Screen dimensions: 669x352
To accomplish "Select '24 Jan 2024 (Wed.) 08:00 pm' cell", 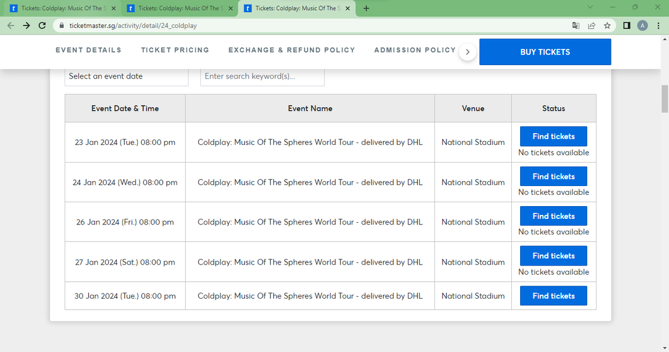I will click(x=125, y=182).
